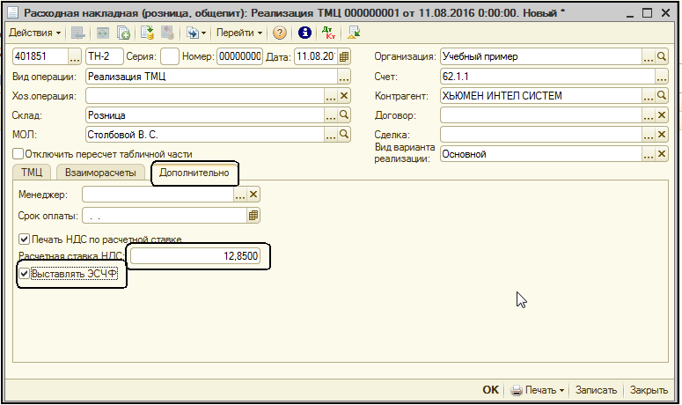Viewport: 682px width, 405px height.
Task: Open the Дт/Кт postings icon
Action: pos(329,33)
